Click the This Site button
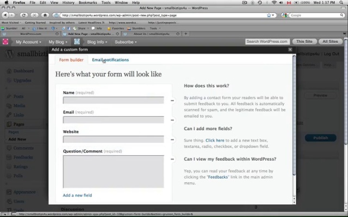Viewport: 348px width, 217px height. tap(304, 41)
